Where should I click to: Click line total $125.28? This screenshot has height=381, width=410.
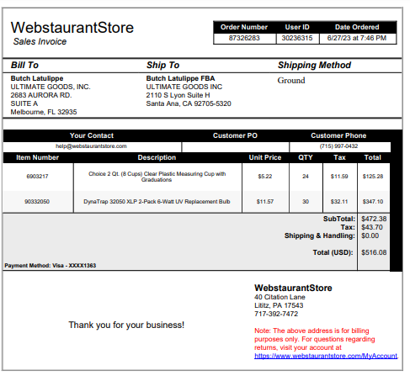coord(373,177)
